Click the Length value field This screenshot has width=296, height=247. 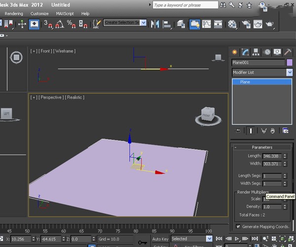point(272,156)
